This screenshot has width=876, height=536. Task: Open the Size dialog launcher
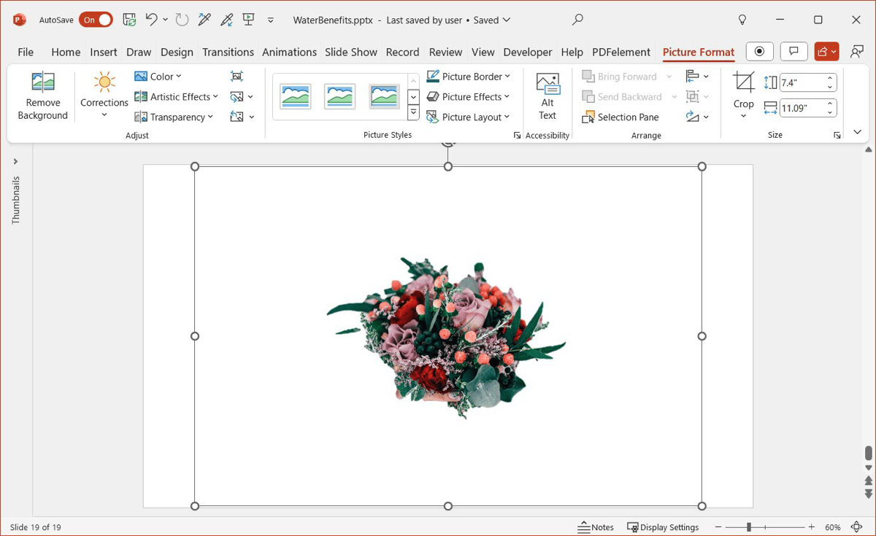click(x=837, y=136)
